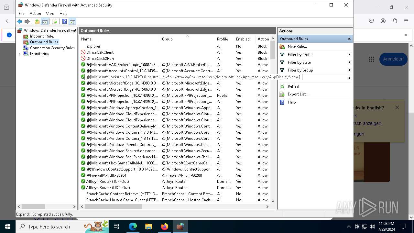The height and width of the screenshot is (233, 414).
Task: Sort rules by the Profile column header
Action: point(224,39)
